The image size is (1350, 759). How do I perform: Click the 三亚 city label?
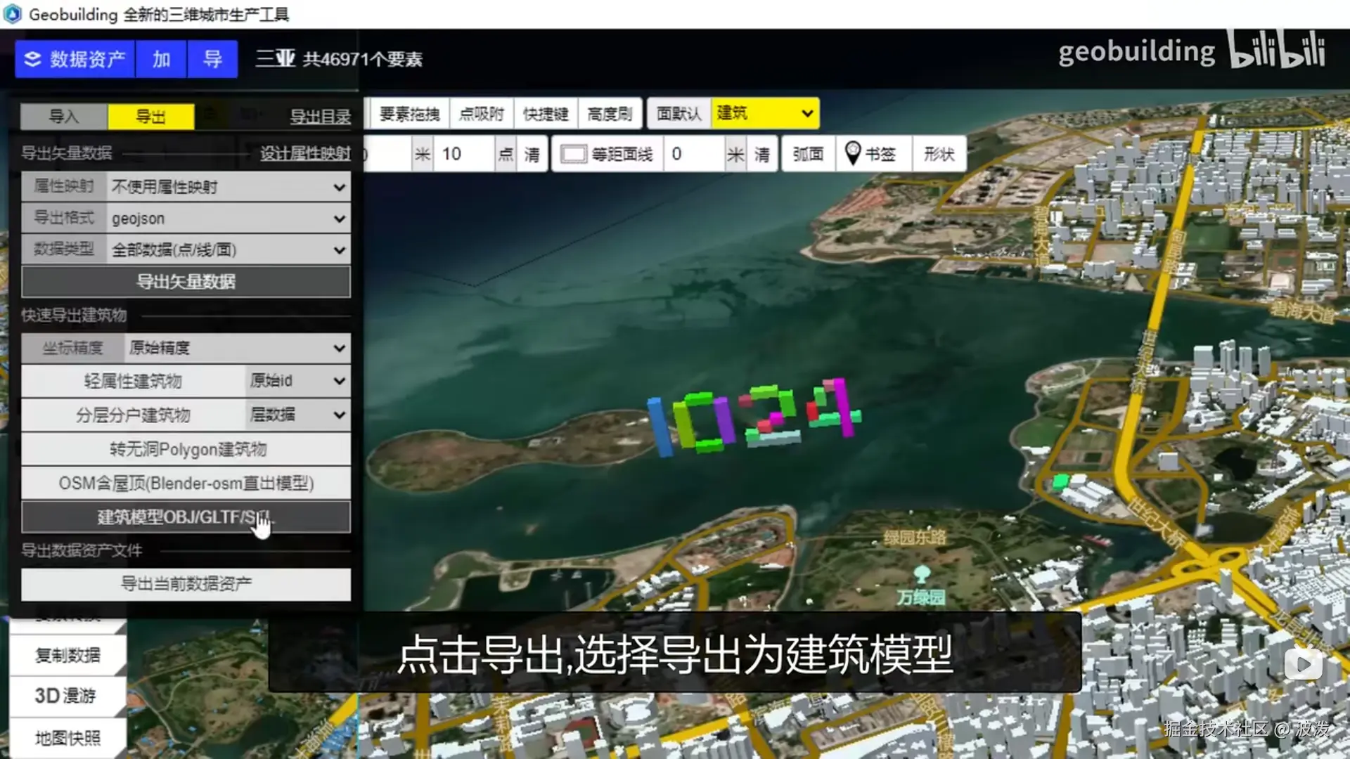pyautogui.click(x=275, y=59)
